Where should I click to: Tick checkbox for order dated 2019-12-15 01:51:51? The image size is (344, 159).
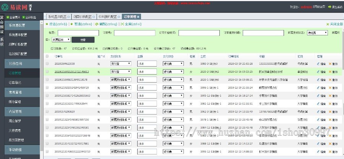click(47, 103)
